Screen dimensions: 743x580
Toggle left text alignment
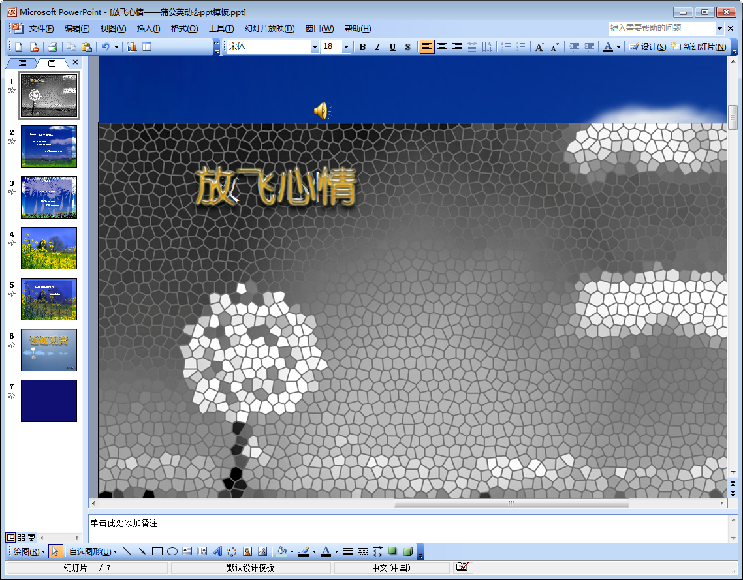point(427,47)
